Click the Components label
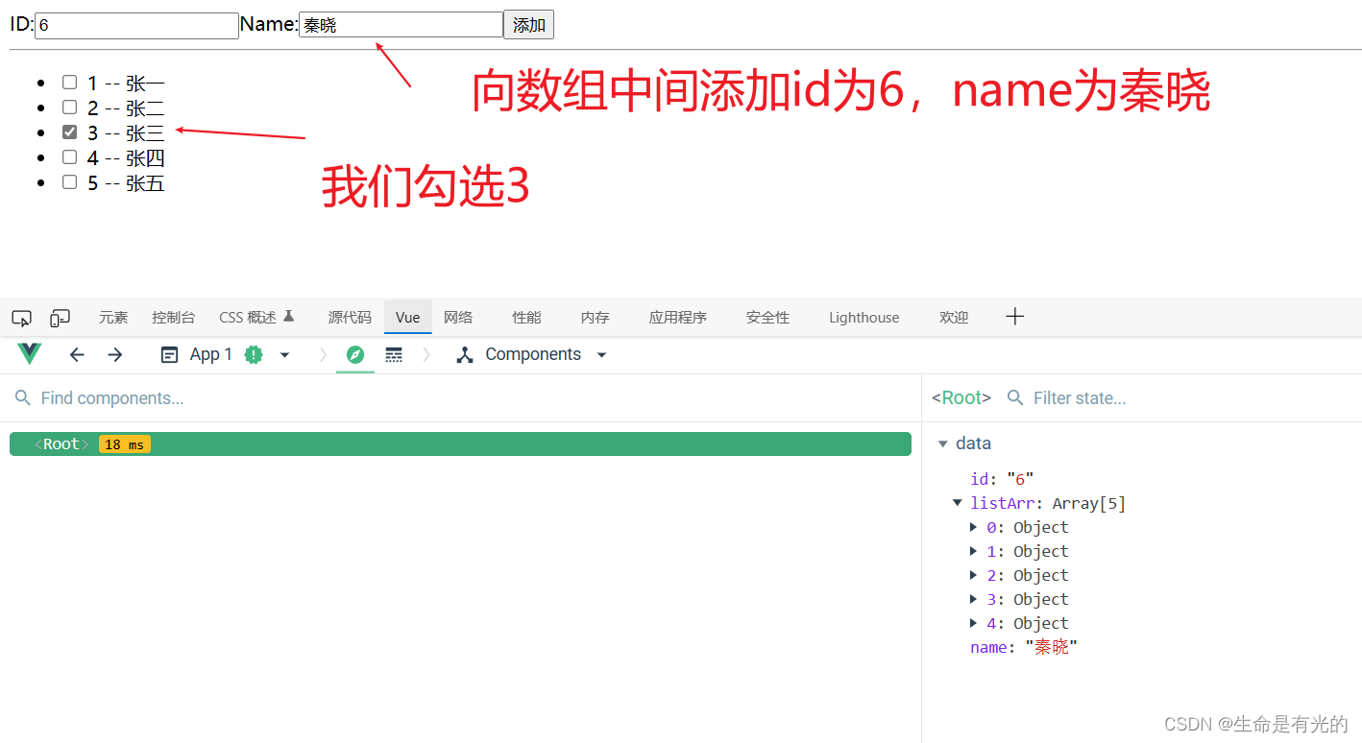Viewport: 1362px width, 743px height. pos(533,355)
